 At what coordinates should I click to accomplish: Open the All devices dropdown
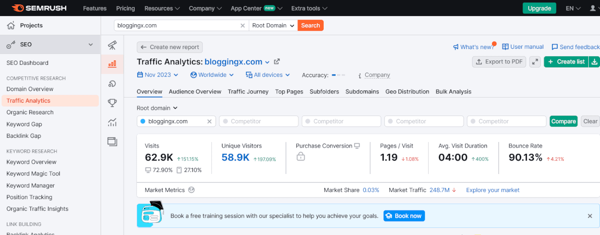[268, 75]
